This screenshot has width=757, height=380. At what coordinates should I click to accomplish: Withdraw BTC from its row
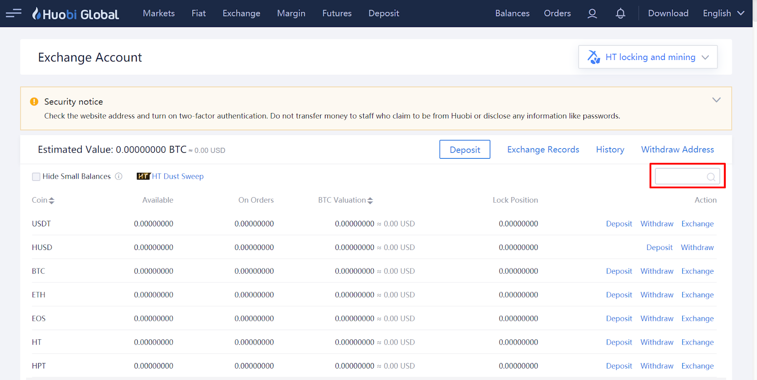tap(657, 271)
